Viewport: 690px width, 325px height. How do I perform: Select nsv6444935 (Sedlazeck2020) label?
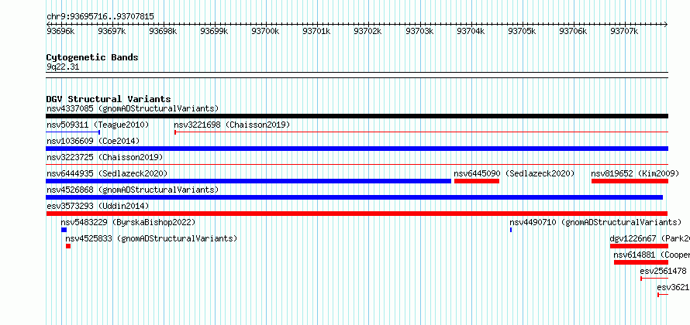(107, 173)
